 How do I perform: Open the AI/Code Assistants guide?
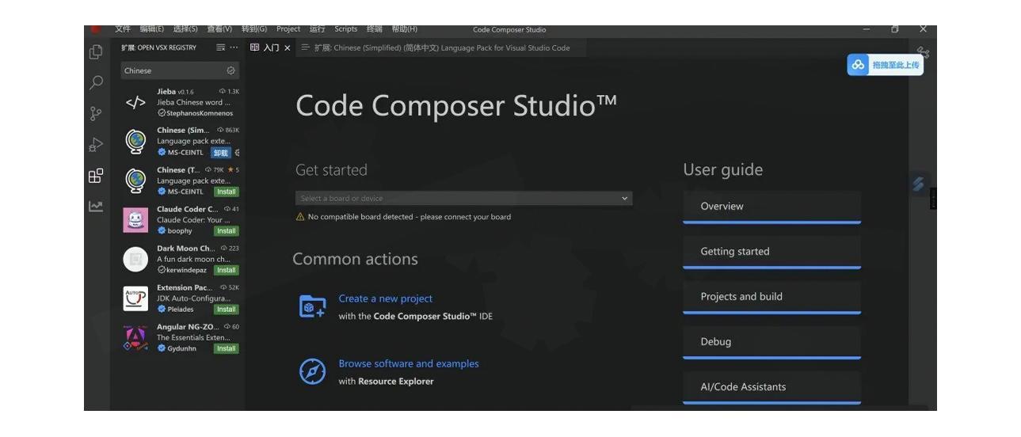point(771,387)
